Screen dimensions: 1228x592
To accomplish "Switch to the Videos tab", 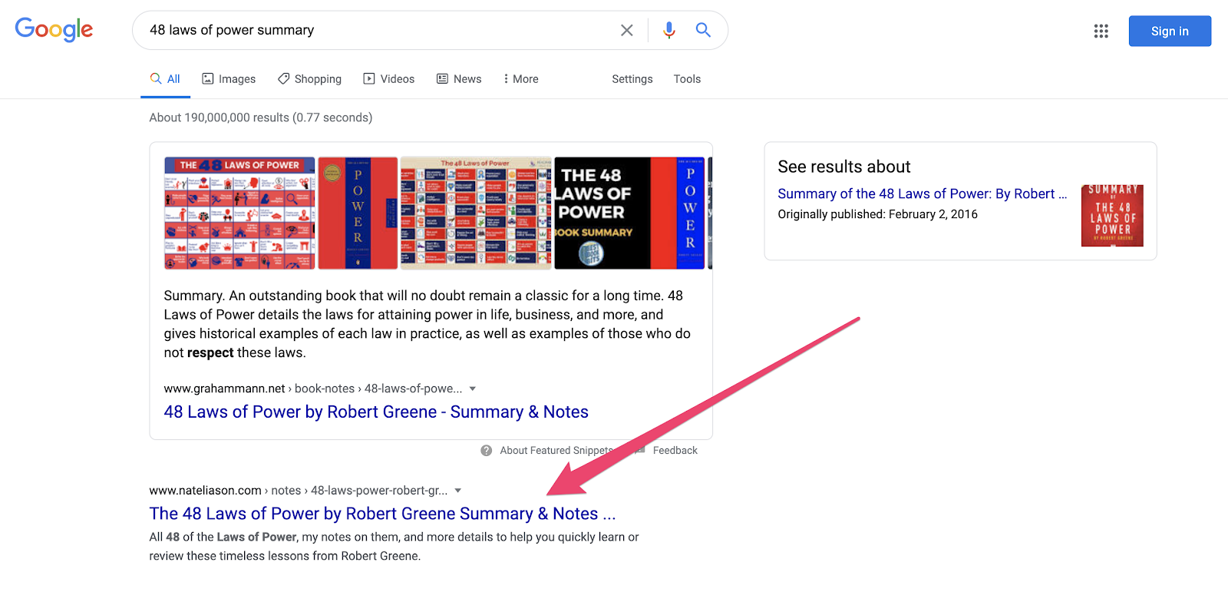I will [x=388, y=79].
